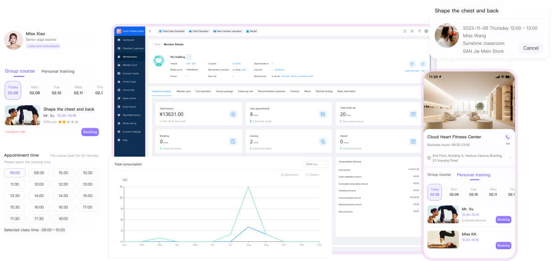Click Booking in Miss Xiao's course panel
553x261 pixels.
pos(90,132)
